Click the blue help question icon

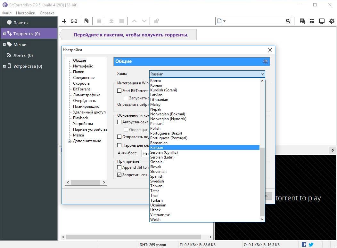tap(266, 62)
